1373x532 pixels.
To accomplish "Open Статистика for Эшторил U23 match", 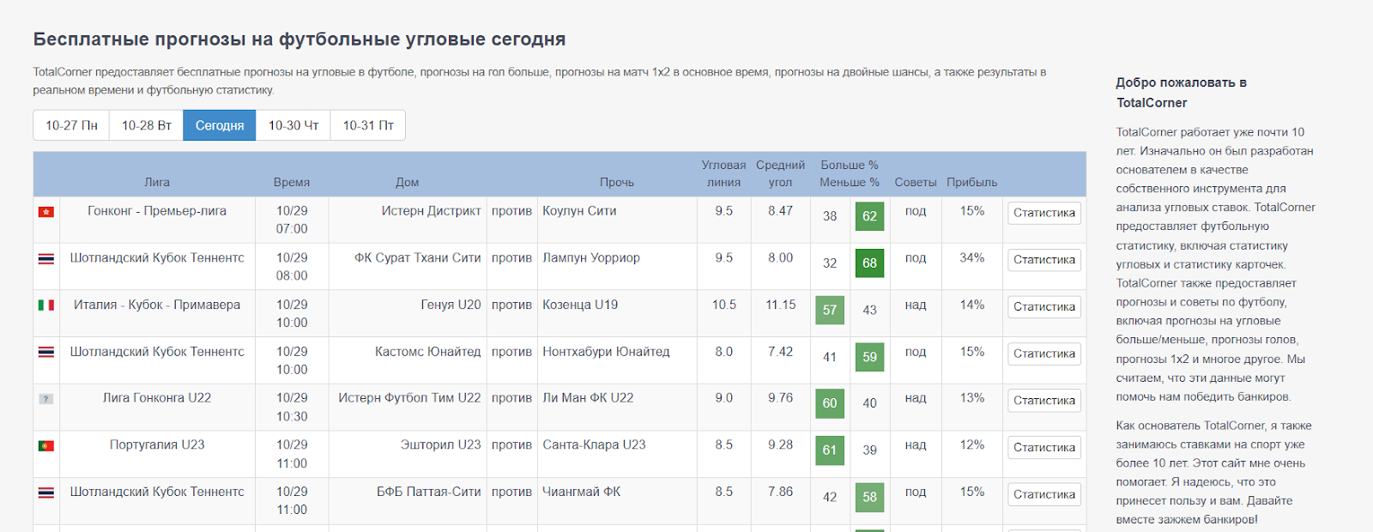I will click(x=1043, y=448).
